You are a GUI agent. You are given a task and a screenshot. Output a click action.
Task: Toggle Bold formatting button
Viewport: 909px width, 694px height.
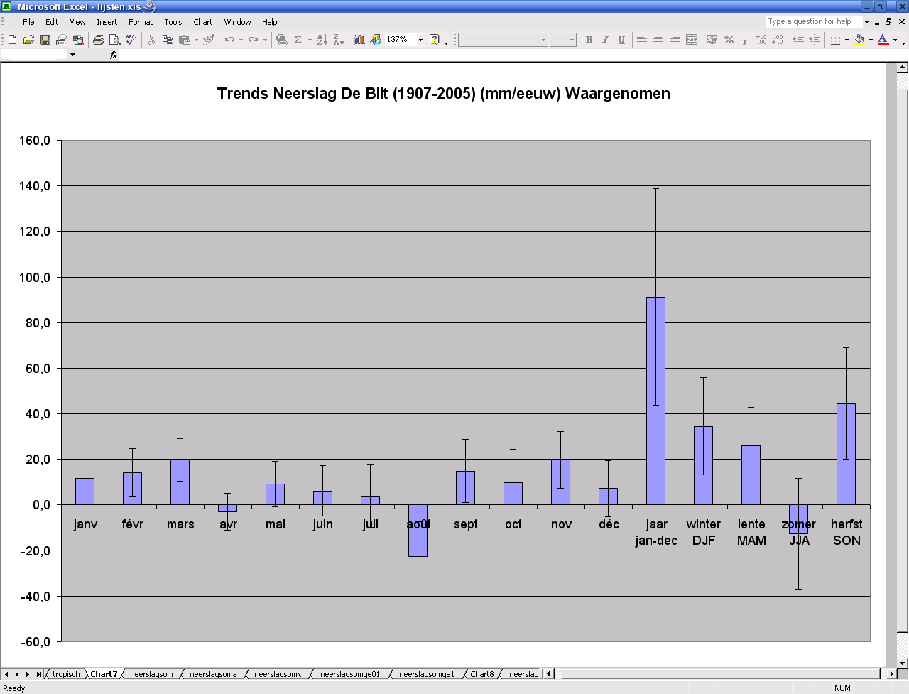click(x=589, y=40)
